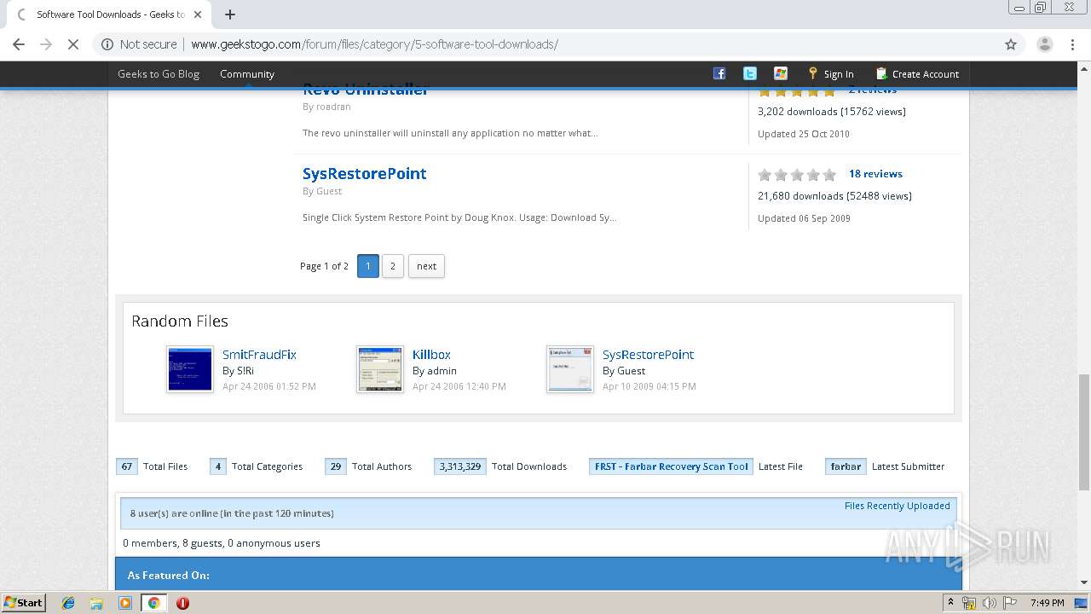This screenshot has width=1091, height=614.
Task: Open the Twitter icon in site header
Action: (x=750, y=73)
